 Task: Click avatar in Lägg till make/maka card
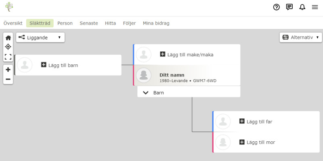click(x=144, y=54)
